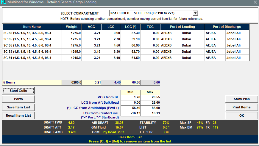
Task: Click the Steel Coils button
Action: point(18,91)
